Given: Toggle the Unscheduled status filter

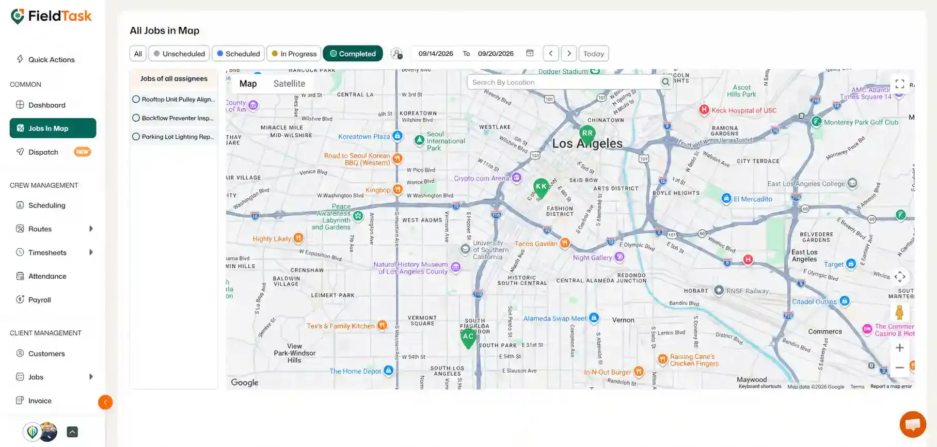Looking at the screenshot, I should 179,54.
